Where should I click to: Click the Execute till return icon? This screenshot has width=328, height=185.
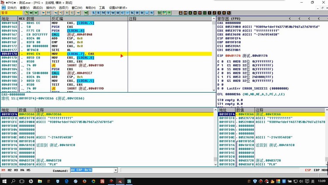click(78, 13)
